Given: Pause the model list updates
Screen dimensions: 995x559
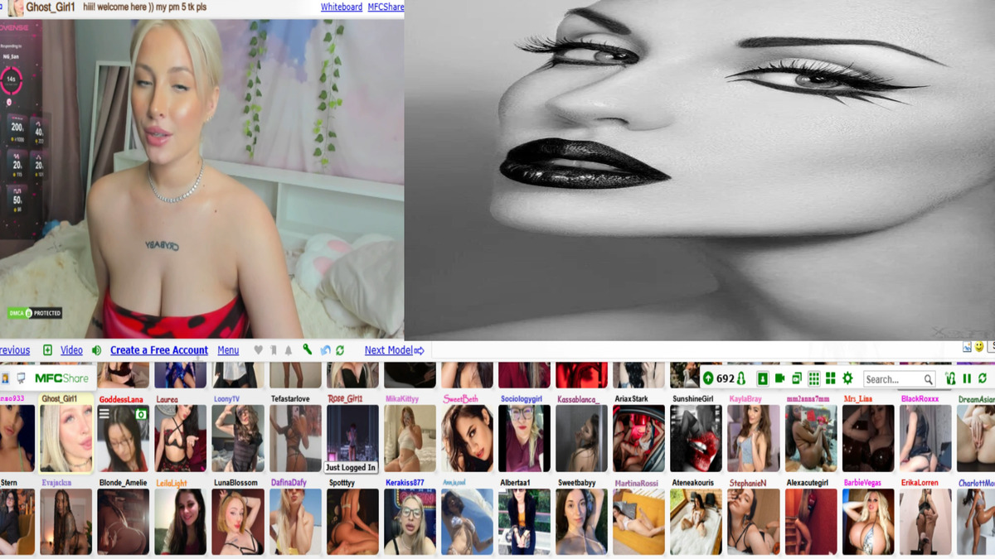Looking at the screenshot, I should pyautogui.click(x=967, y=378).
